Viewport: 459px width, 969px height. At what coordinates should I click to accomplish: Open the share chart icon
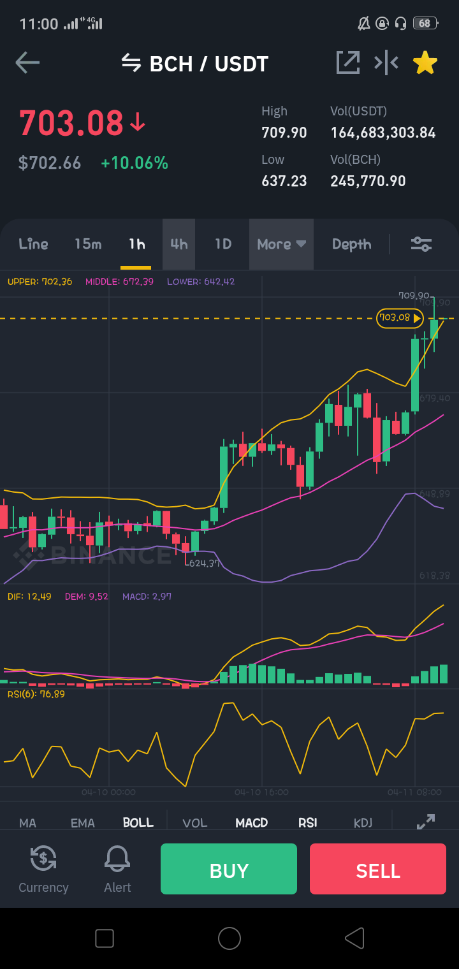point(348,62)
